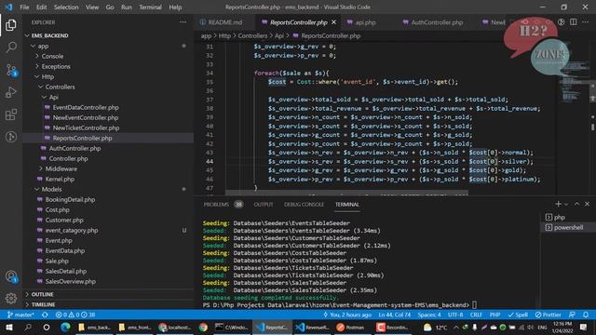
Task: Open editor more actions ellipsis
Action: pos(586,22)
